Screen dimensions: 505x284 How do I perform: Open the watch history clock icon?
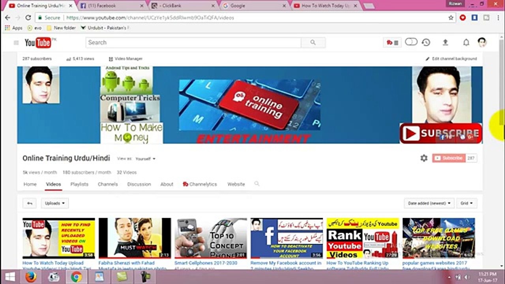click(x=426, y=42)
